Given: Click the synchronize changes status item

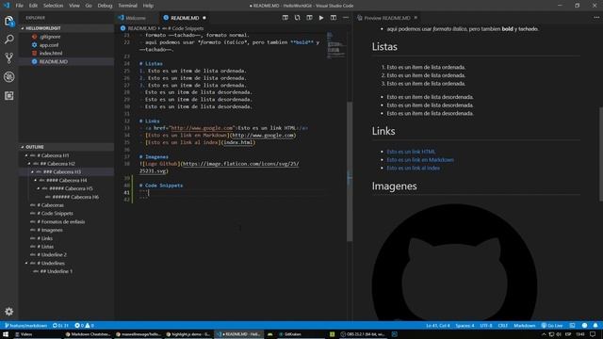Looking at the screenshot, I should pyautogui.click(x=60, y=326).
